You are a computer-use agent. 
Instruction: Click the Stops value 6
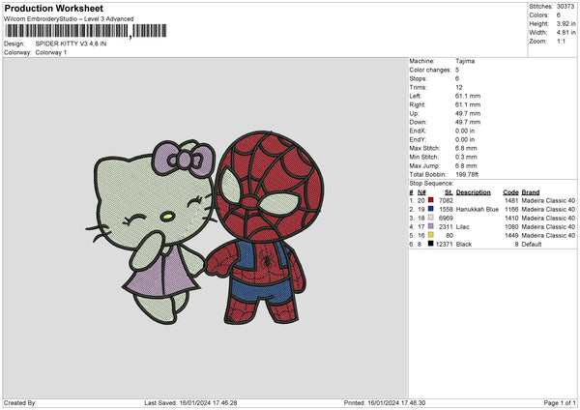[x=457, y=78]
